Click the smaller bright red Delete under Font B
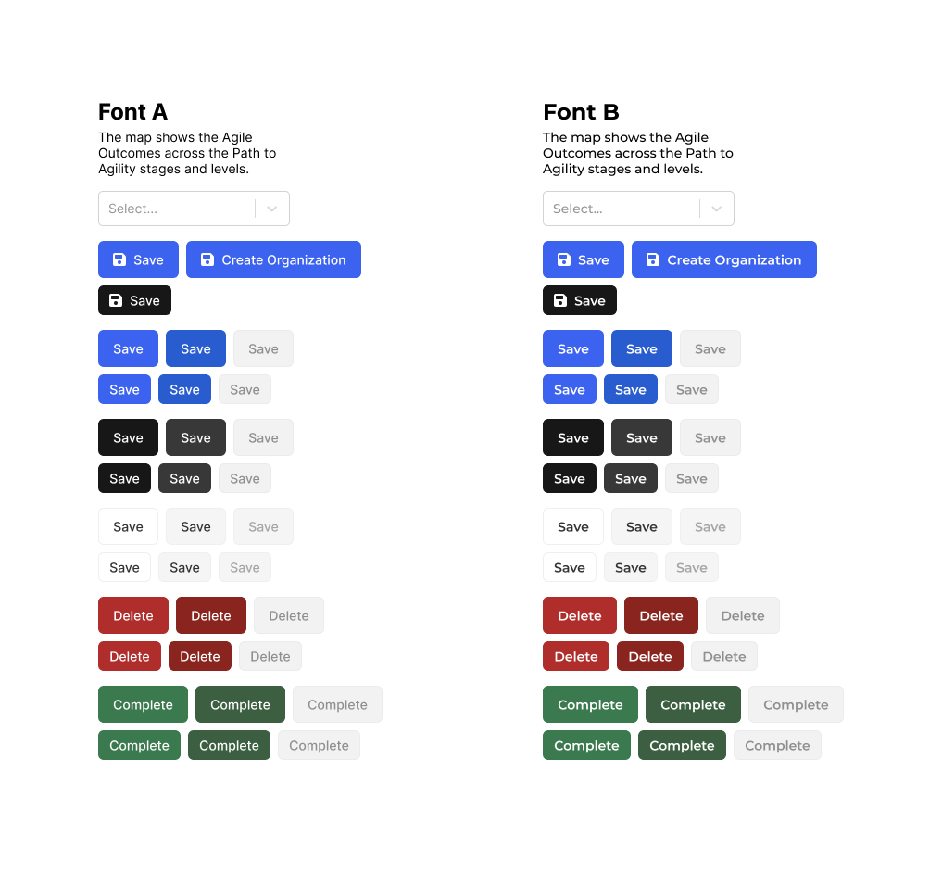Screen dimensions: 942x872 [576, 657]
